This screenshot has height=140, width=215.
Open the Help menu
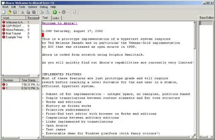[53, 7]
